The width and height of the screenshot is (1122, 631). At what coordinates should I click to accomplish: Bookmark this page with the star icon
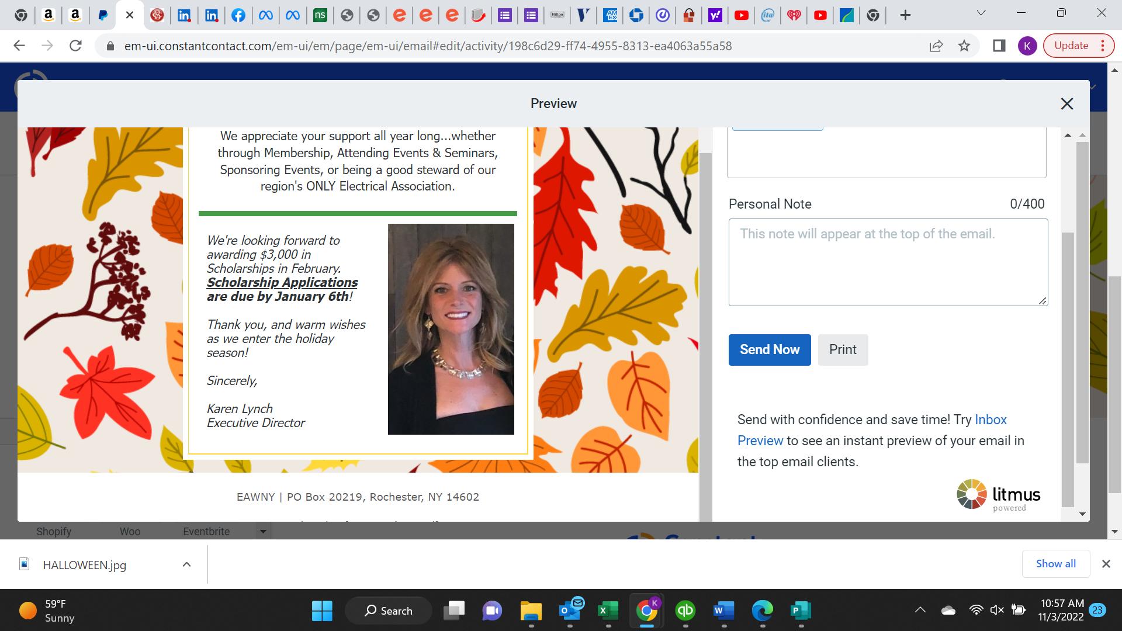click(964, 46)
